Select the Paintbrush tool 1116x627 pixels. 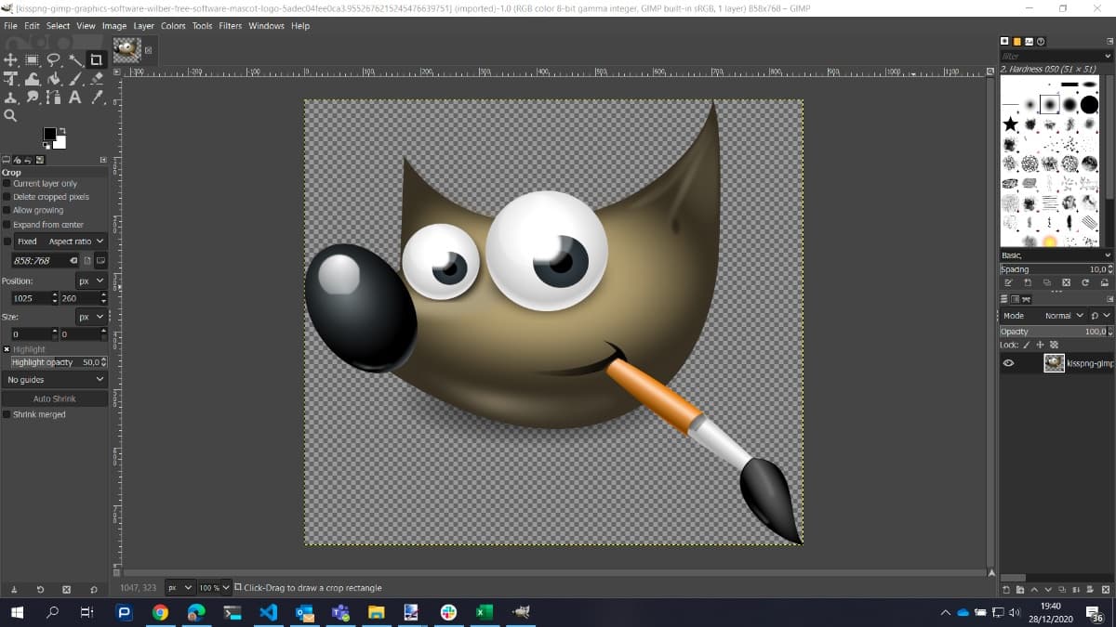[75, 79]
